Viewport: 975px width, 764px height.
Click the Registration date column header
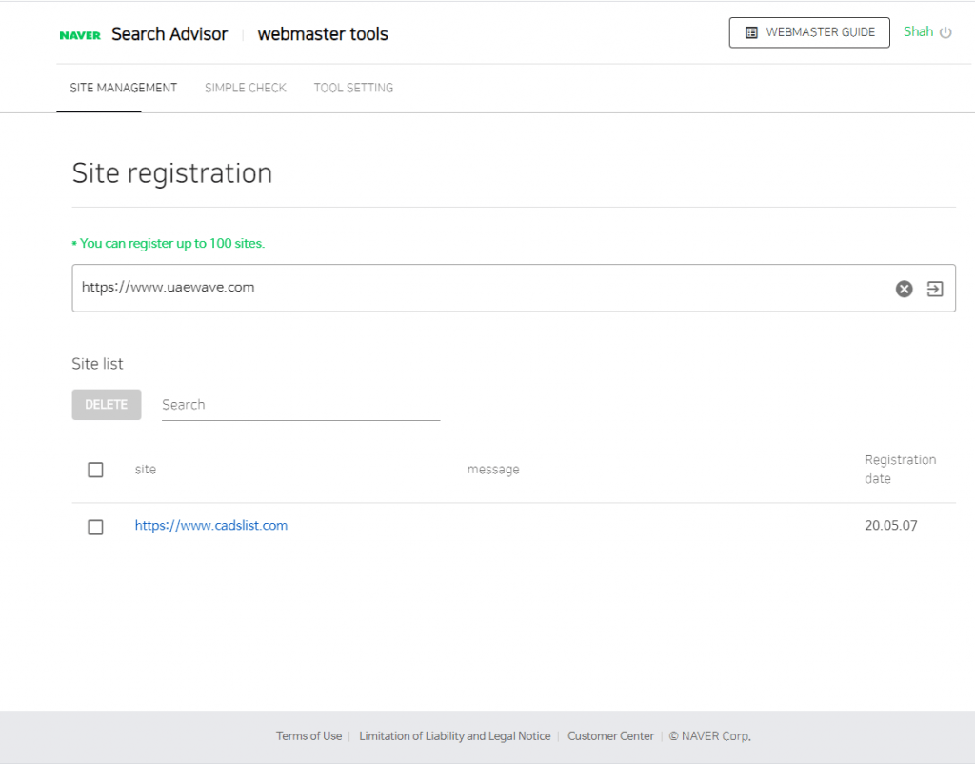coord(900,469)
